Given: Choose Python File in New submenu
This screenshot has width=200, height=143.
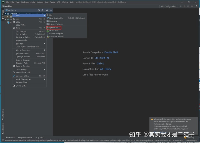Looking at the screenshot, I should pyautogui.click(x=54, y=28).
